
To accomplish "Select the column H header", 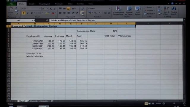I will click(111, 23).
